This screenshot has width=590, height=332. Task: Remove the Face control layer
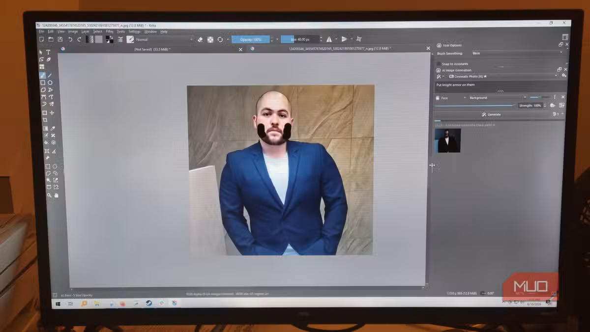563,97
